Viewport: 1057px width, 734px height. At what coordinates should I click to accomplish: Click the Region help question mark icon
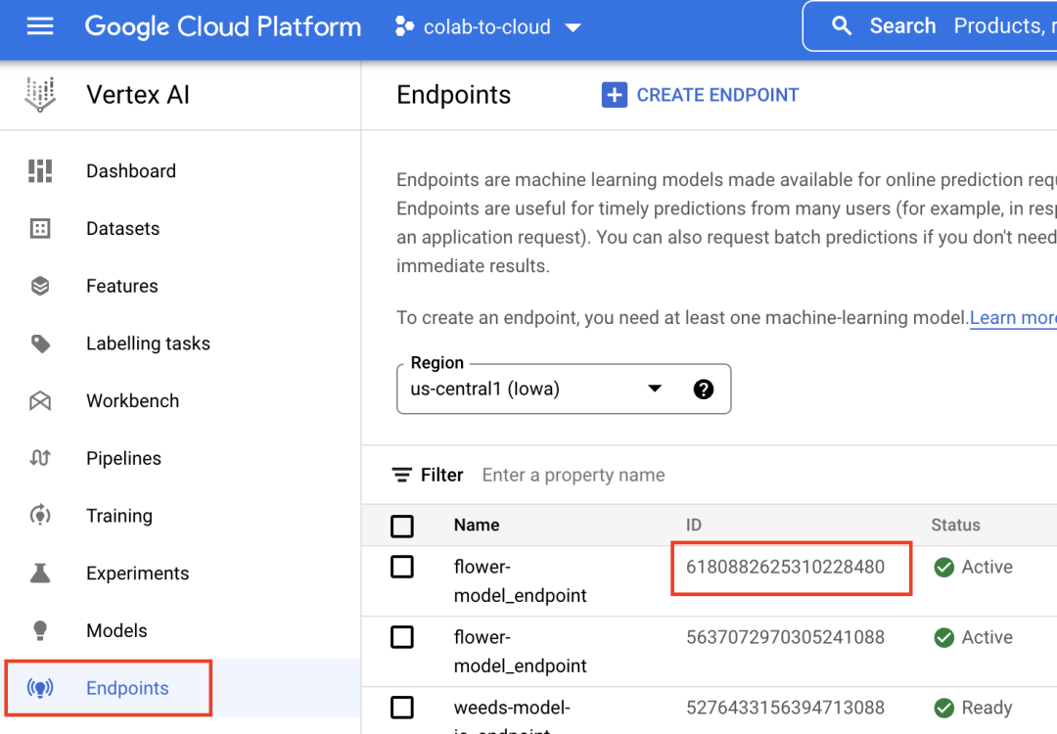point(703,390)
